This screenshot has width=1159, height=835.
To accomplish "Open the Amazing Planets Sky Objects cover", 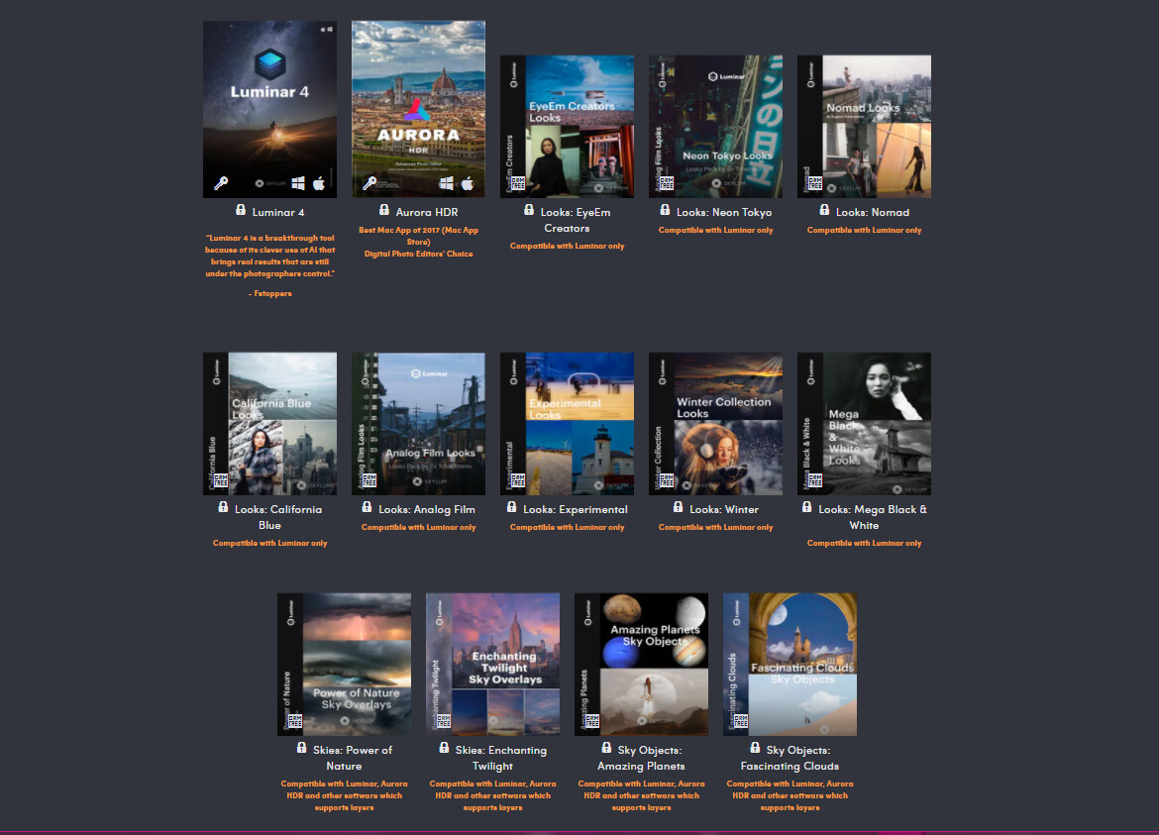I will 641,665.
